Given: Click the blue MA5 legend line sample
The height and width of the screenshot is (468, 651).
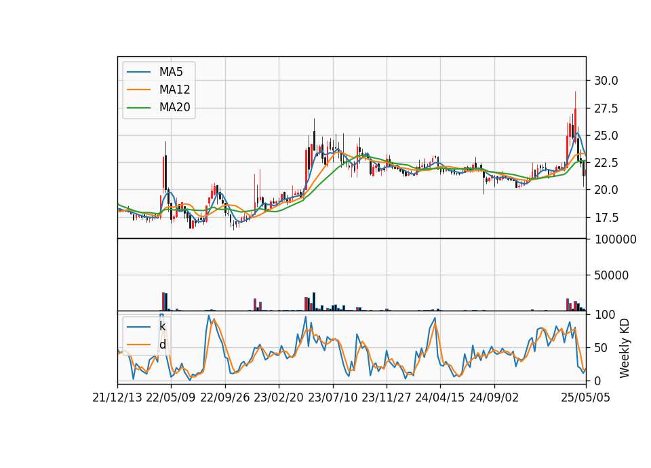Looking at the screenshot, I should [138, 72].
